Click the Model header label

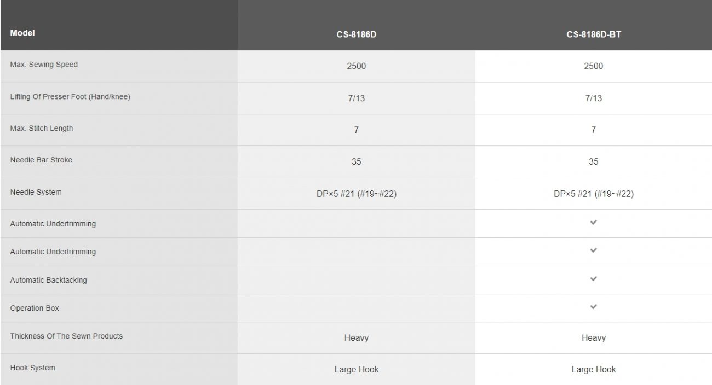point(22,33)
